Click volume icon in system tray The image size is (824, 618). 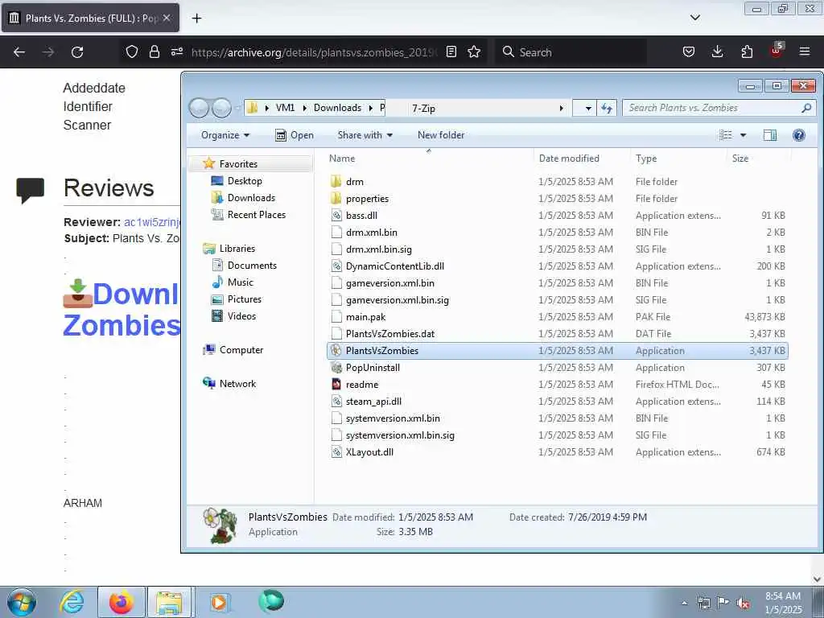[743, 603]
